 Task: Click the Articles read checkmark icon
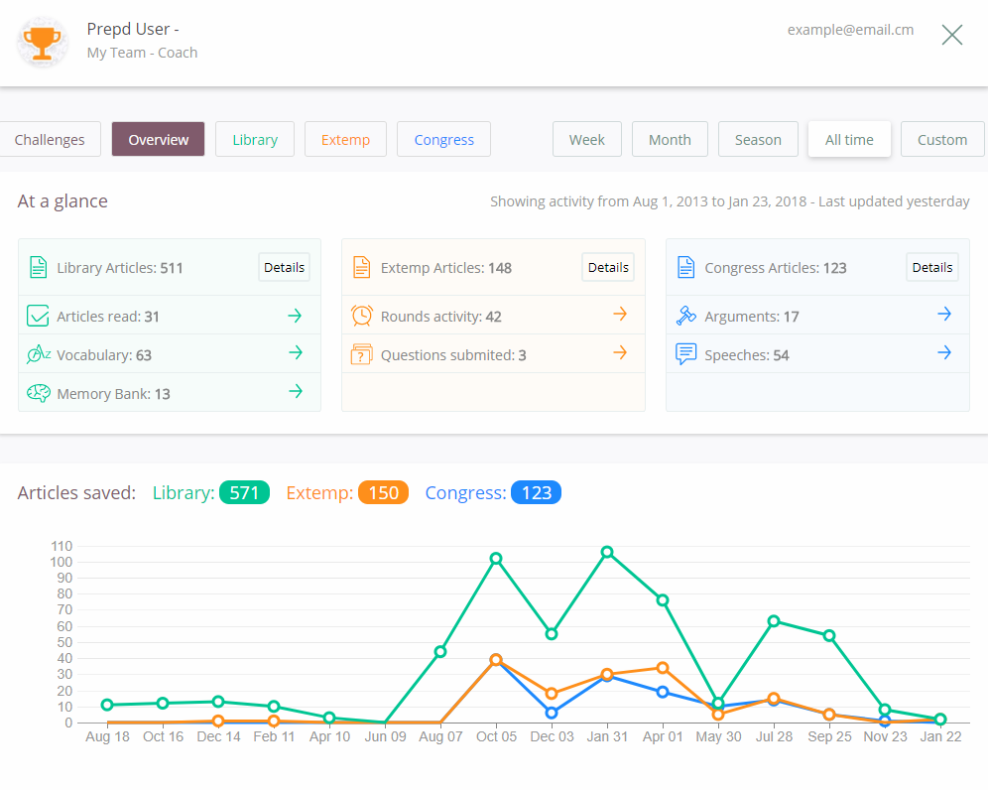click(x=38, y=316)
